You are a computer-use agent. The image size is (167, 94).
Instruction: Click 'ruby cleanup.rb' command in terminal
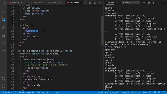117,47
